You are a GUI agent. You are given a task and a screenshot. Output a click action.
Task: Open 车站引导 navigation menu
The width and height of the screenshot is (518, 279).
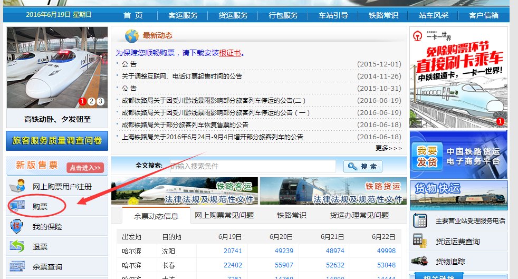[x=333, y=15]
